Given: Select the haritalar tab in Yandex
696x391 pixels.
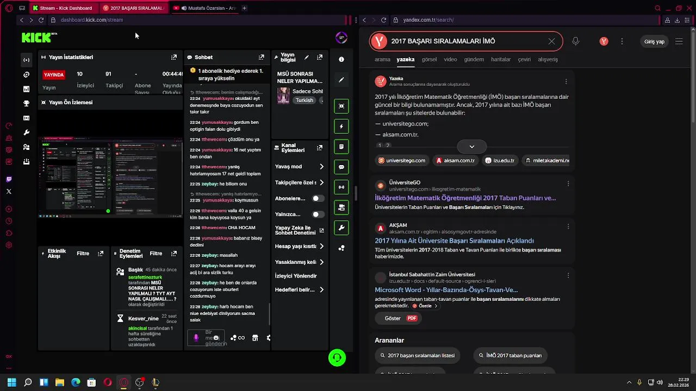Looking at the screenshot, I should (x=501, y=59).
